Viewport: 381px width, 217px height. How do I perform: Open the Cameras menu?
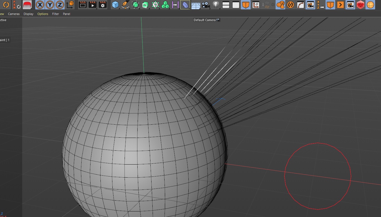coord(14,14)
